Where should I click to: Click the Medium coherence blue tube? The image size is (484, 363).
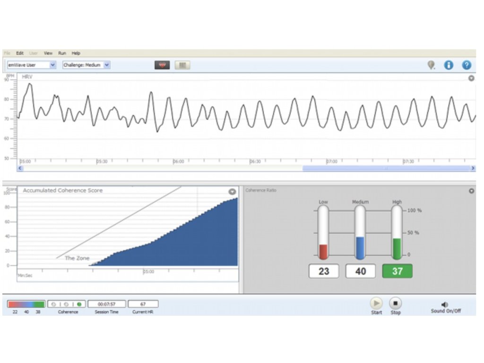[x=360, y=233]
